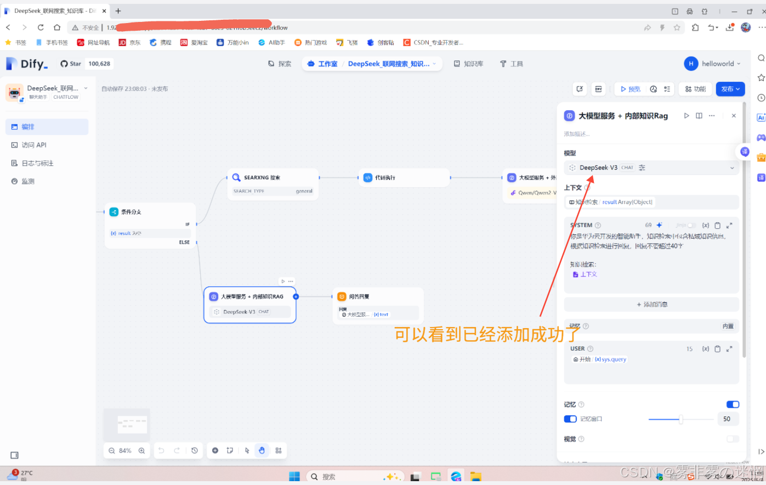This screenshot has height=485, width=766.
Task: Open the DeepSeek V3 model dropdown
Action: tap(651, 168)
